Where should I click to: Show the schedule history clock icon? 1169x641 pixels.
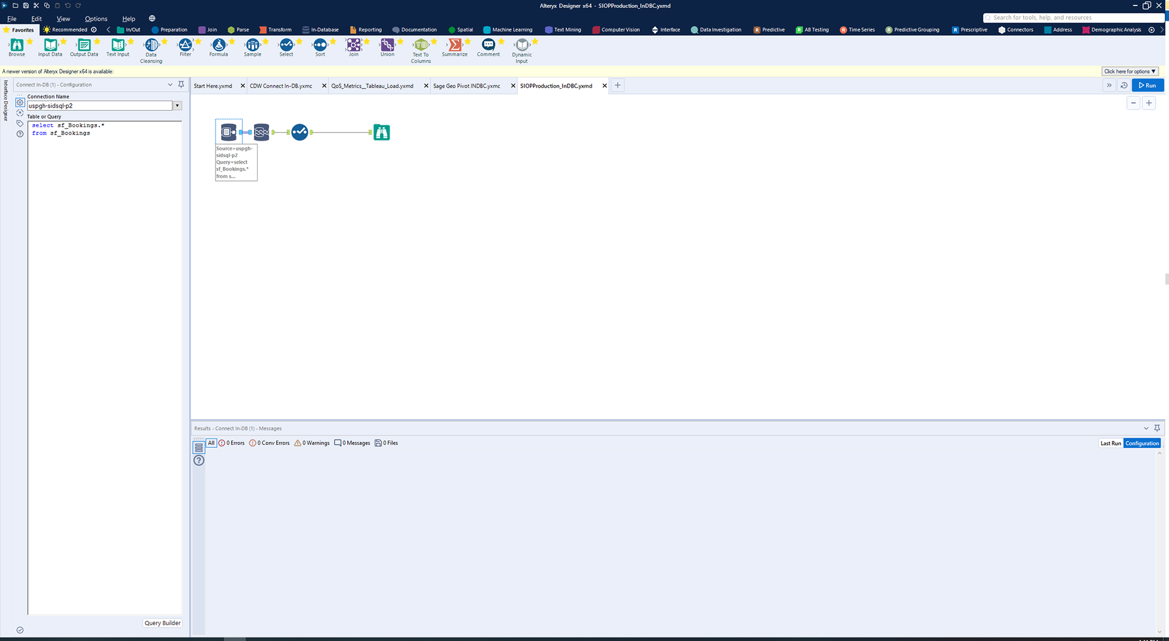click(1124, 85)
